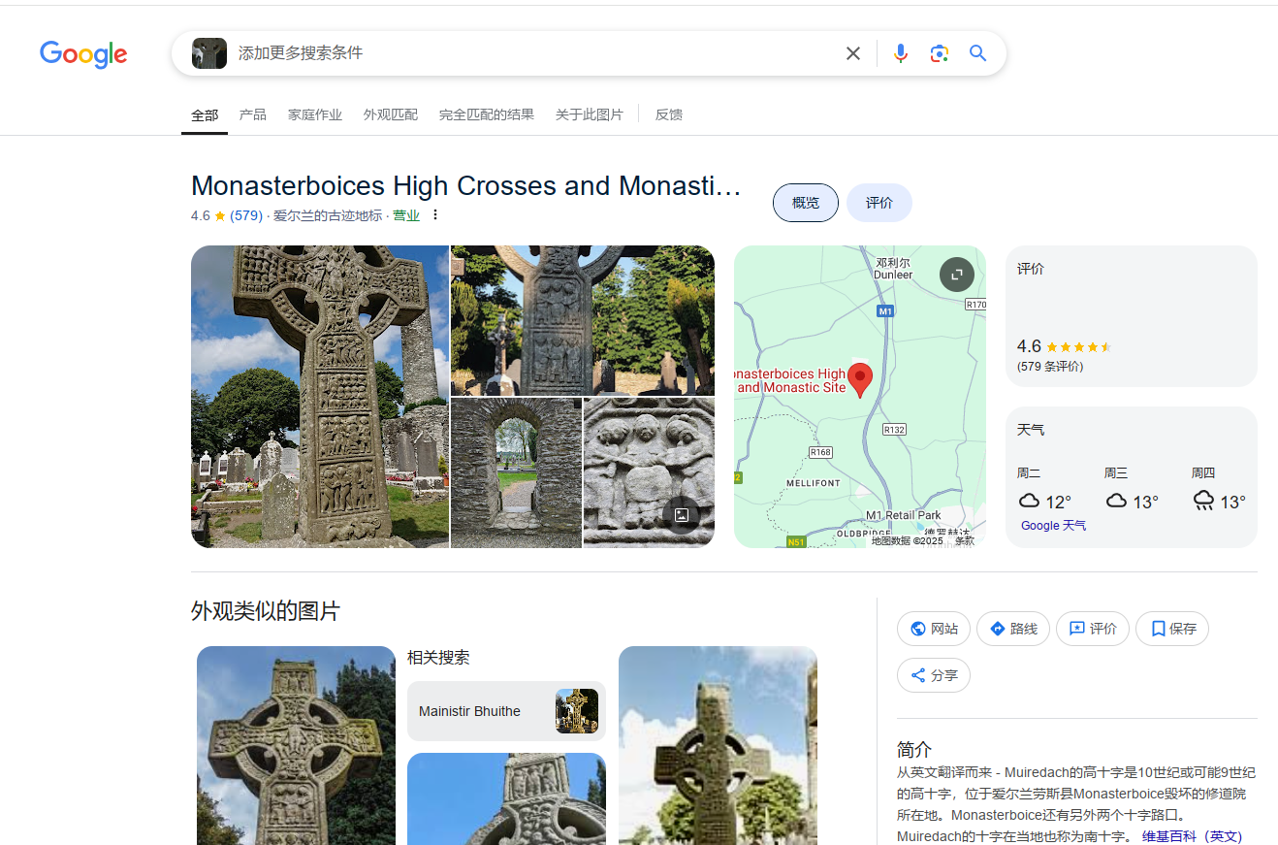Click Tuesday 周二 12° cloud weather icon

point(1029,501)
